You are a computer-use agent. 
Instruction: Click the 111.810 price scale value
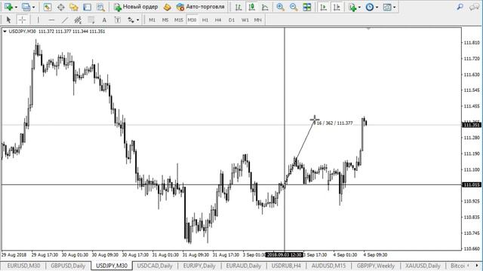[x=472, y=43]
